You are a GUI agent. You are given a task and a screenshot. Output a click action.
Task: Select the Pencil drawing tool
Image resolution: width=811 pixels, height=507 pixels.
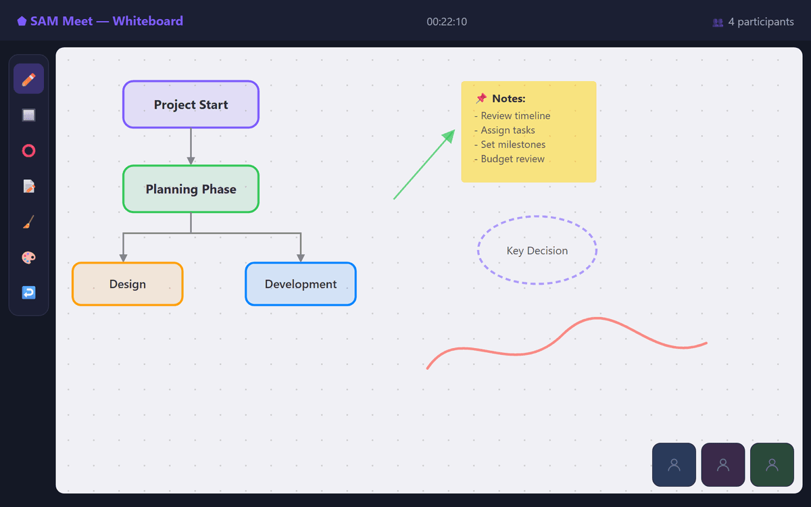coord(28,79)
